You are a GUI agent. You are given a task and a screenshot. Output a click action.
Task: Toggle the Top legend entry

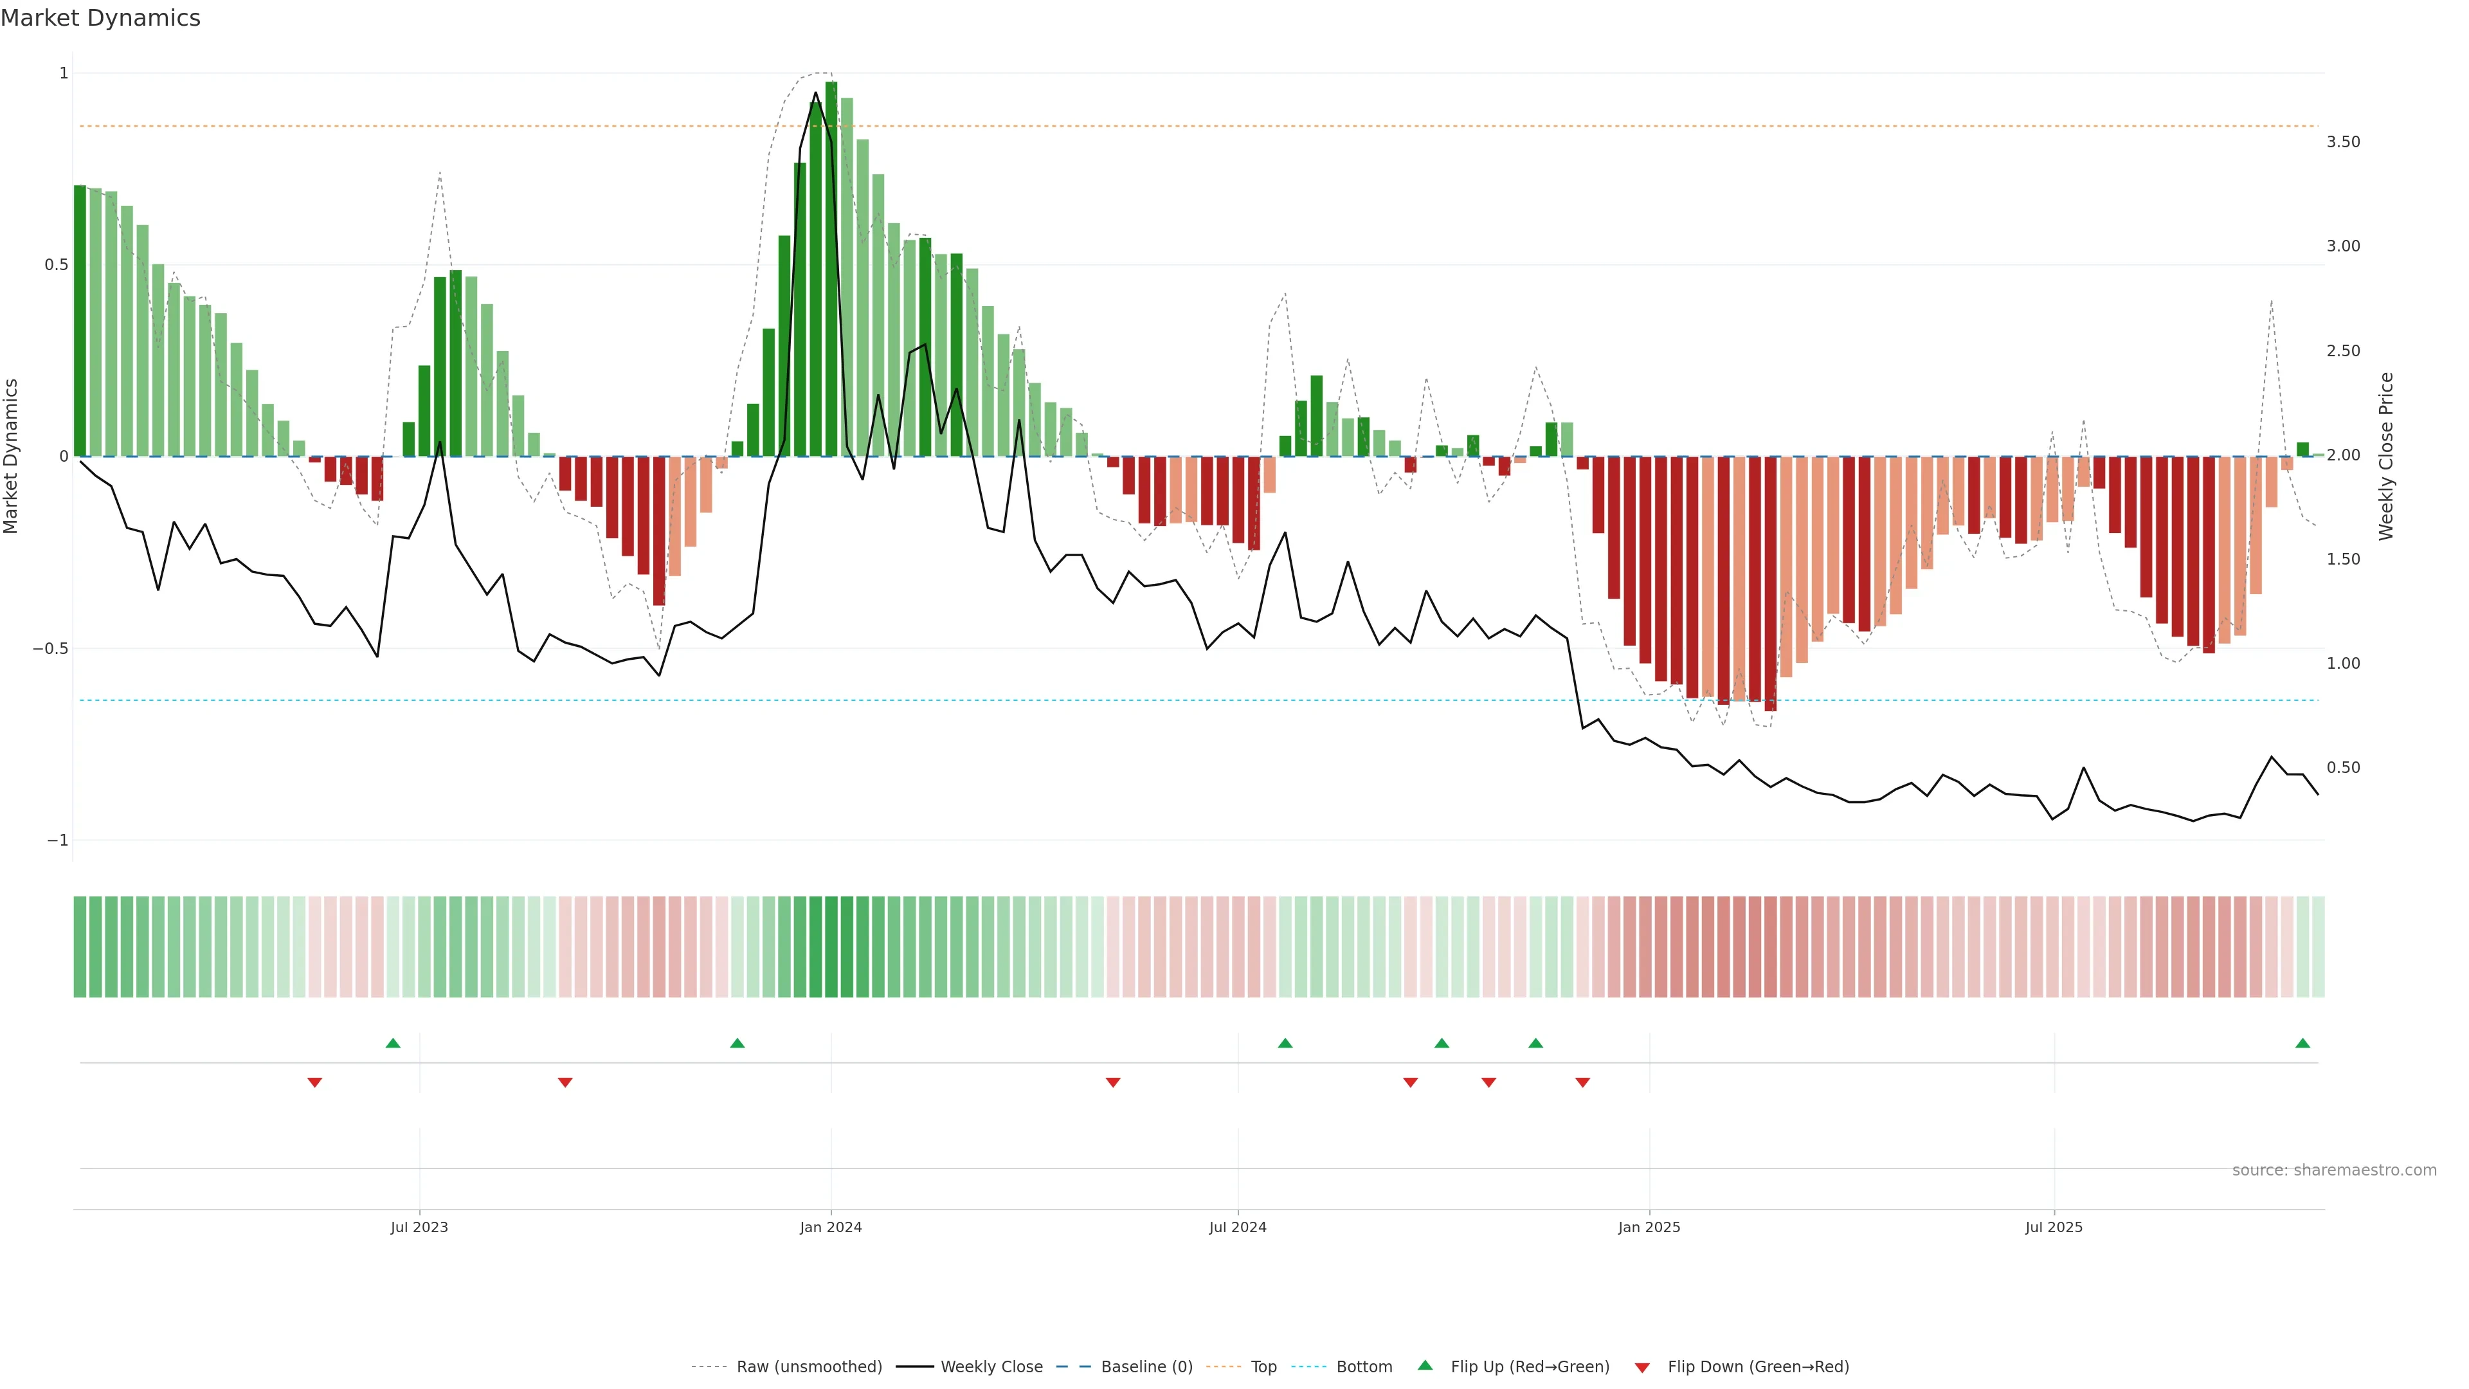pos(1263,1367)
